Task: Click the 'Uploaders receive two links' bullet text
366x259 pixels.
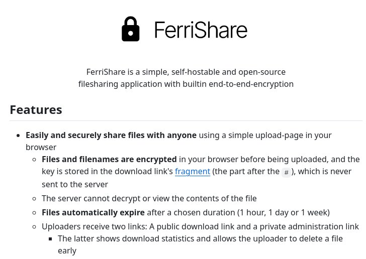Action: (x=200, y=226)
